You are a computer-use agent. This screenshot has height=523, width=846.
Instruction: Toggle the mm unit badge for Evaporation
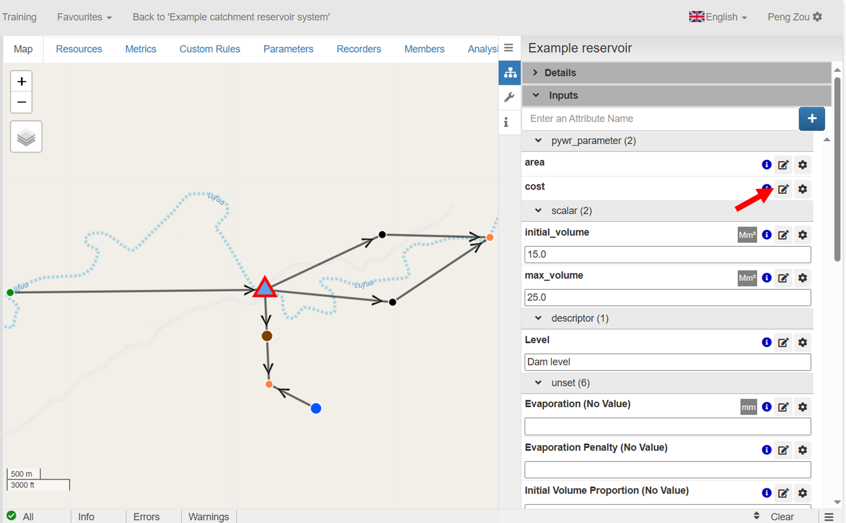[x=748, y=407]
